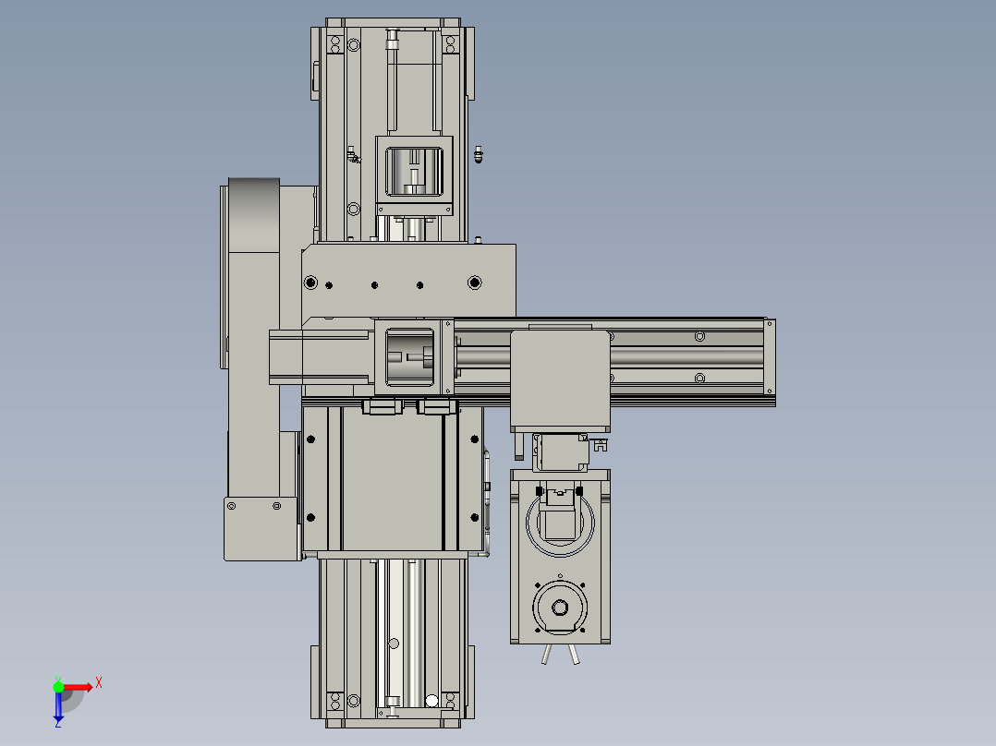Select the center plate with five holes
Viewport: 996px width, 746px height.
click(x=409, y=280)
